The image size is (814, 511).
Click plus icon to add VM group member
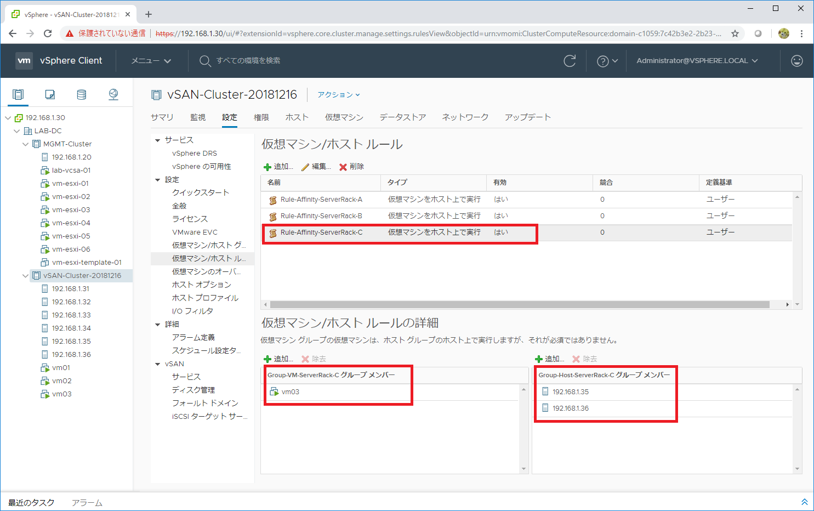tap(267, 359)
